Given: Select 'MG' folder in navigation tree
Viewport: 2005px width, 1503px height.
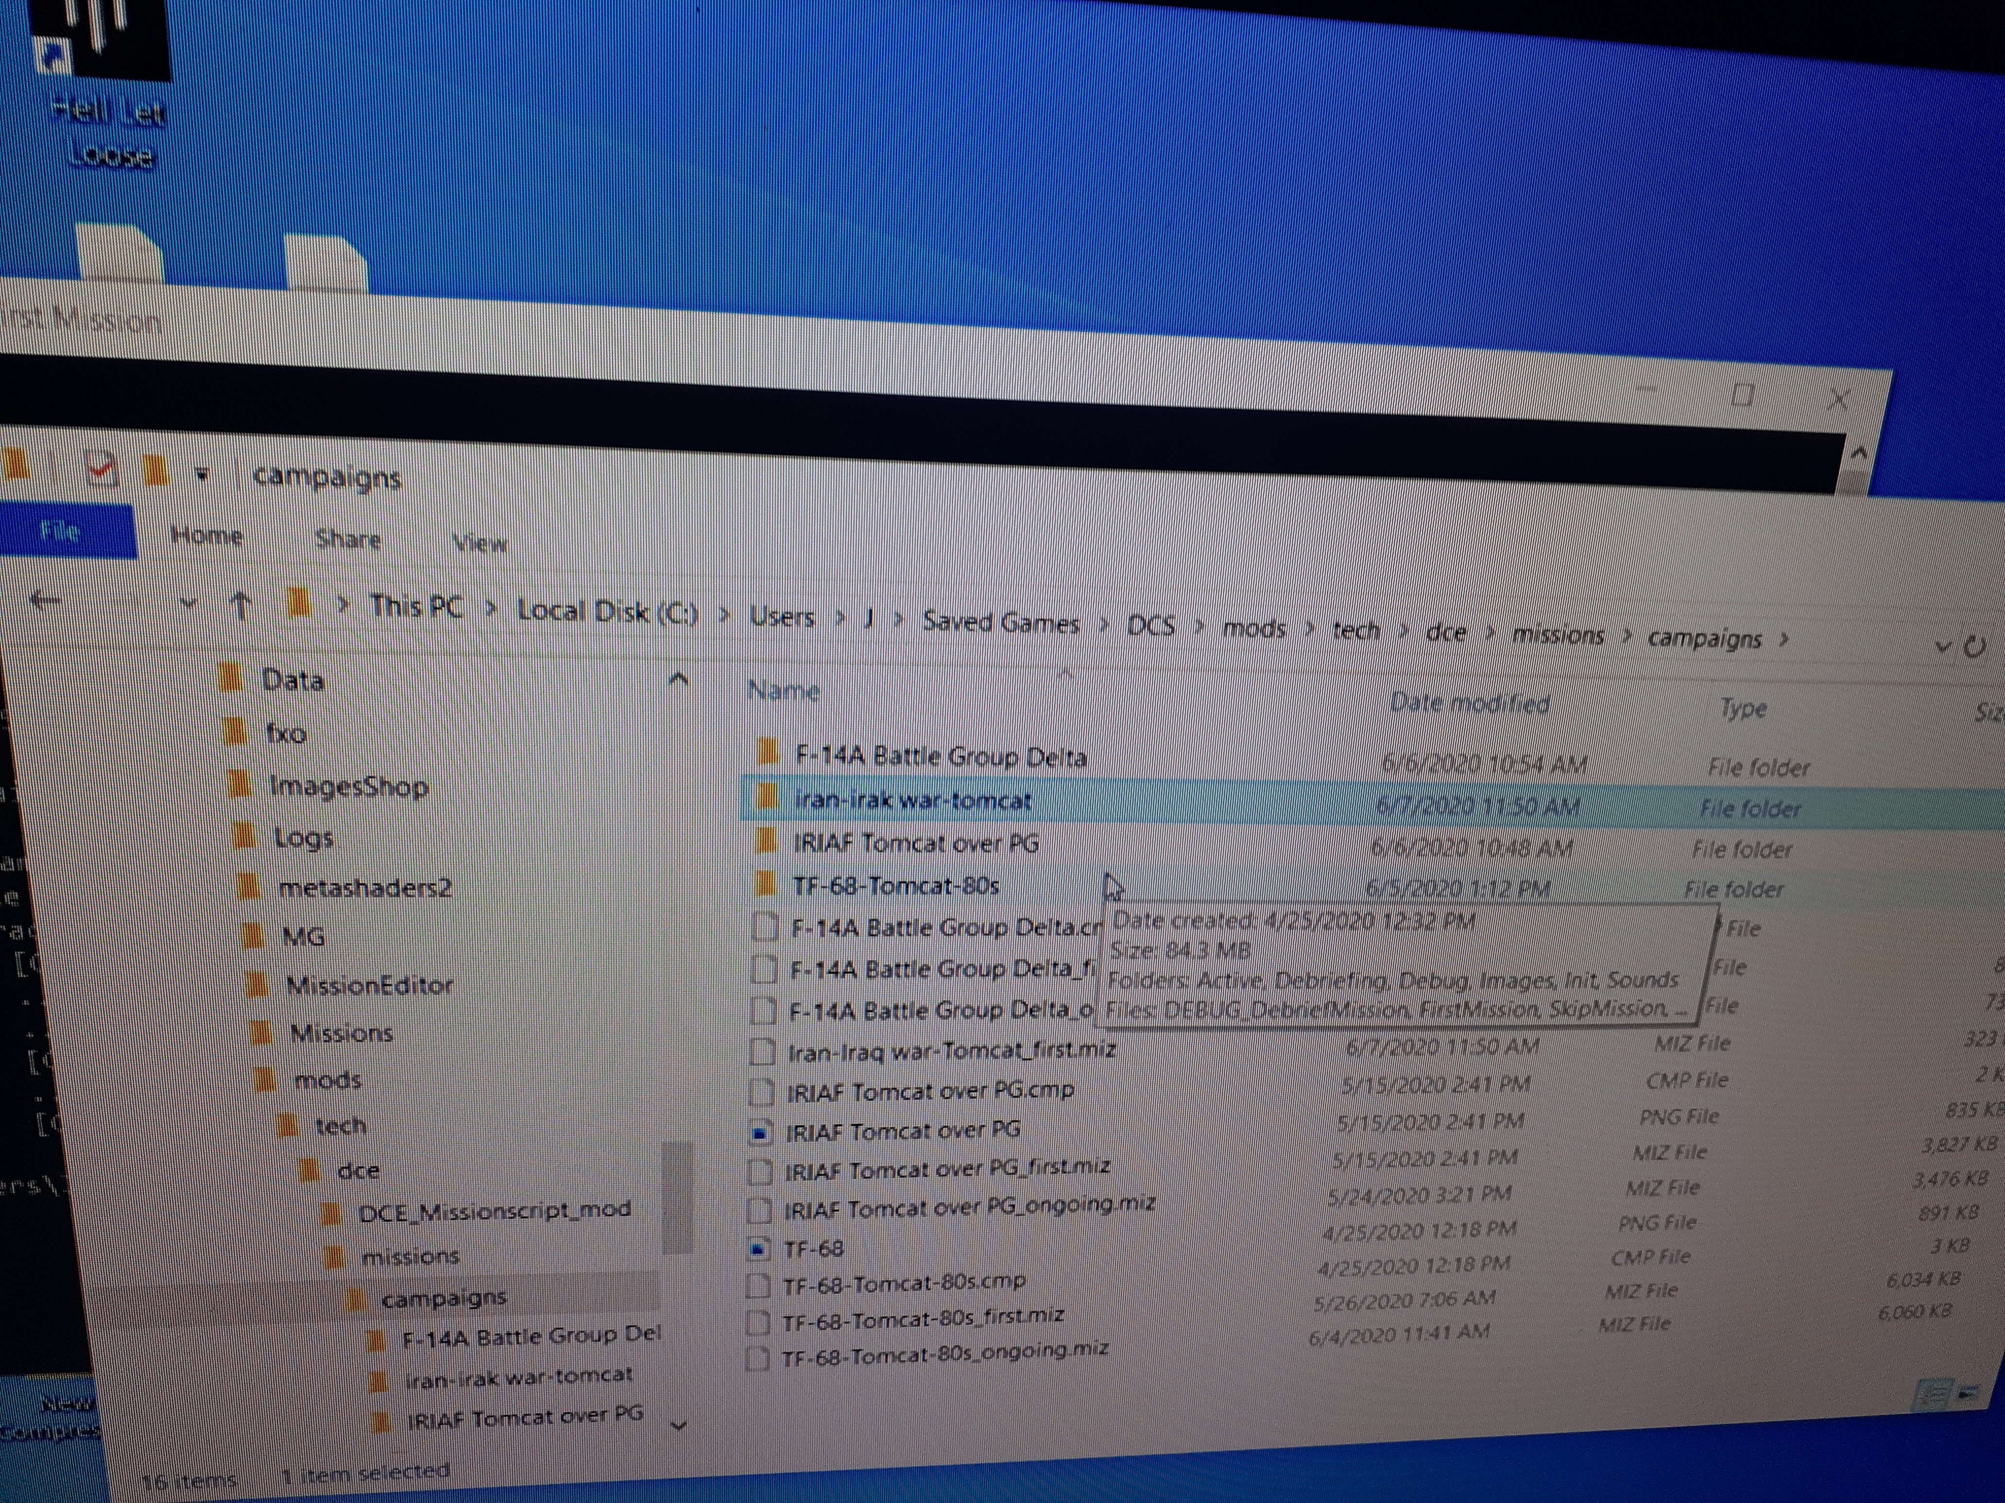Looking at the screenshot, I should [x=303, y=937].
